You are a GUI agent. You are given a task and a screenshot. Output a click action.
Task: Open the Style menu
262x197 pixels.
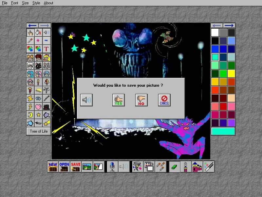tap(36, 3)
